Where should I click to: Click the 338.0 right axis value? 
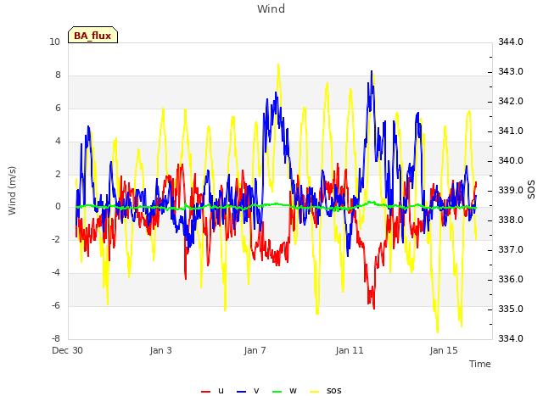[x=511, y=220]
